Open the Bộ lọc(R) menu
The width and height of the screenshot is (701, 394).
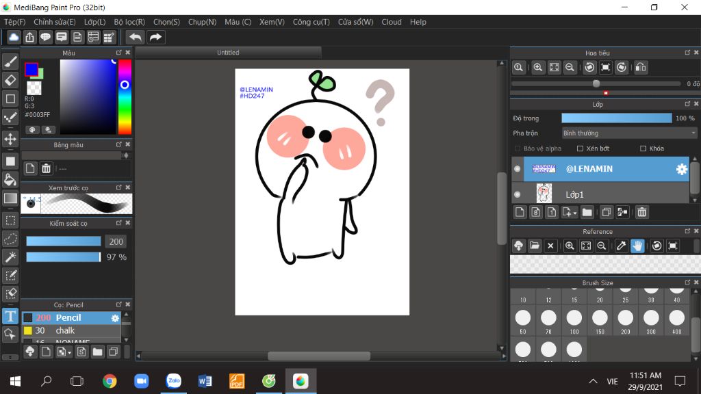pyautogui.click(x=129, y=22)
